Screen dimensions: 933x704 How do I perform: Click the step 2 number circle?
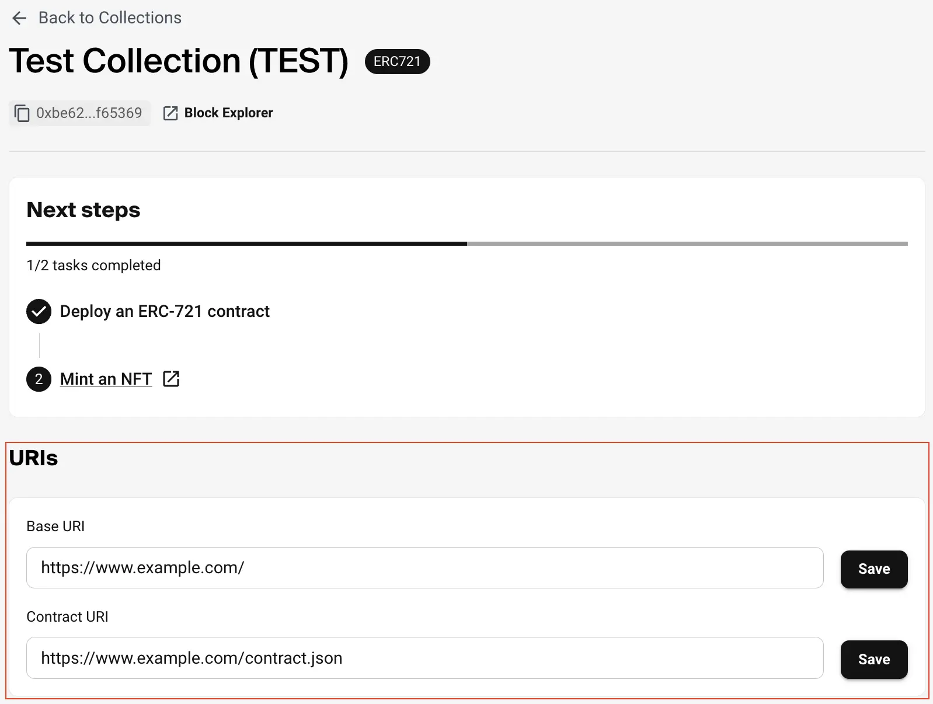click(39, 379)
